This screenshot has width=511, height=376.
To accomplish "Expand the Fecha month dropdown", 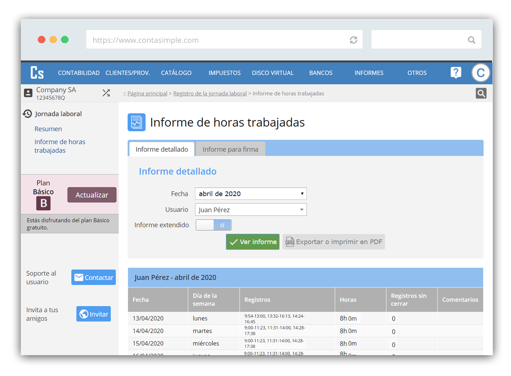I will pos(250,194).
